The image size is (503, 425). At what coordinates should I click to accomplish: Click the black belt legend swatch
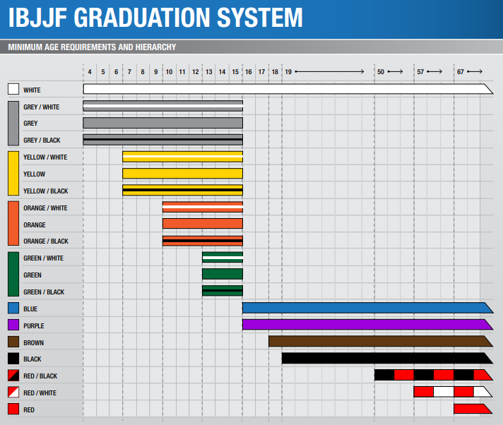[13, 359]
